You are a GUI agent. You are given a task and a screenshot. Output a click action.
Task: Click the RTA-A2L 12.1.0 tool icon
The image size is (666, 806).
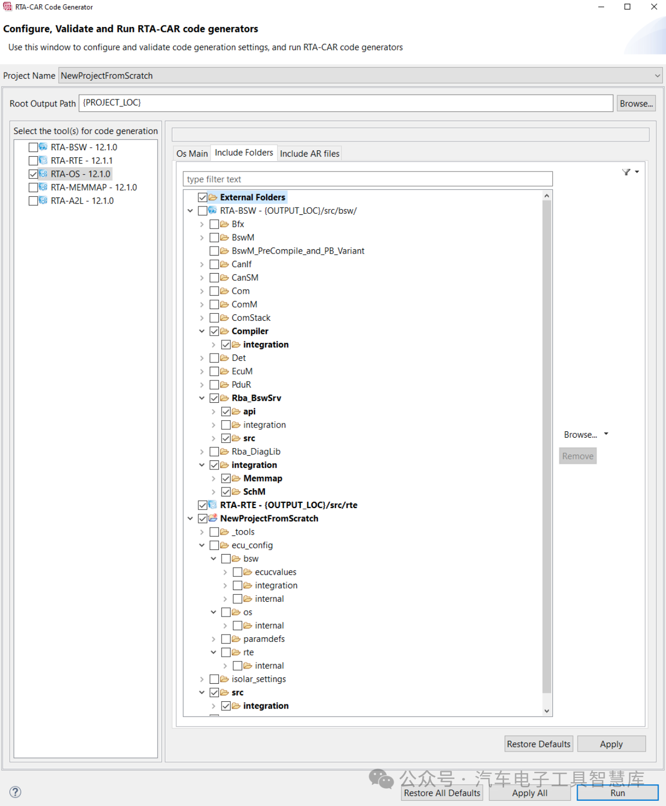click(x=43, y=201)
